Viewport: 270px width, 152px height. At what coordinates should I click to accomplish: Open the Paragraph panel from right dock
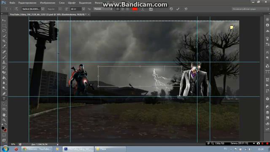pos(267,58)
